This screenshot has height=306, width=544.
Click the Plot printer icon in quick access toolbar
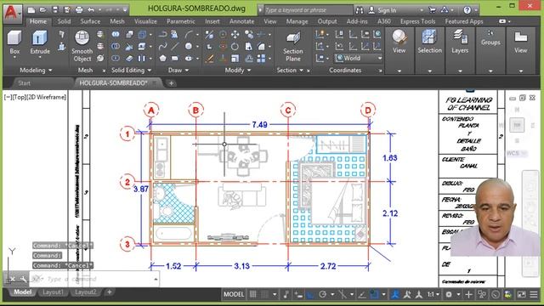[x=79, y=10]
